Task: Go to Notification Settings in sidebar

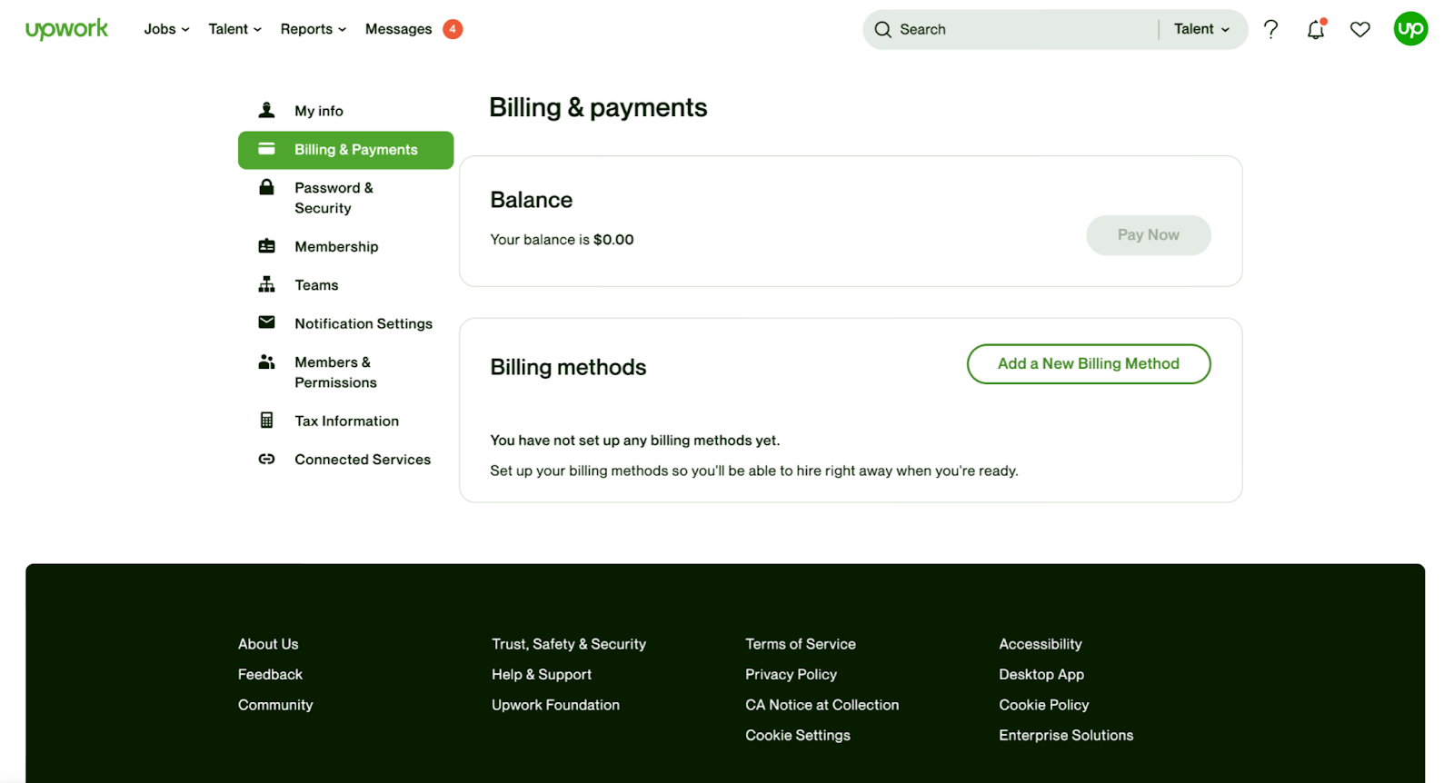Action: [363, 324]
